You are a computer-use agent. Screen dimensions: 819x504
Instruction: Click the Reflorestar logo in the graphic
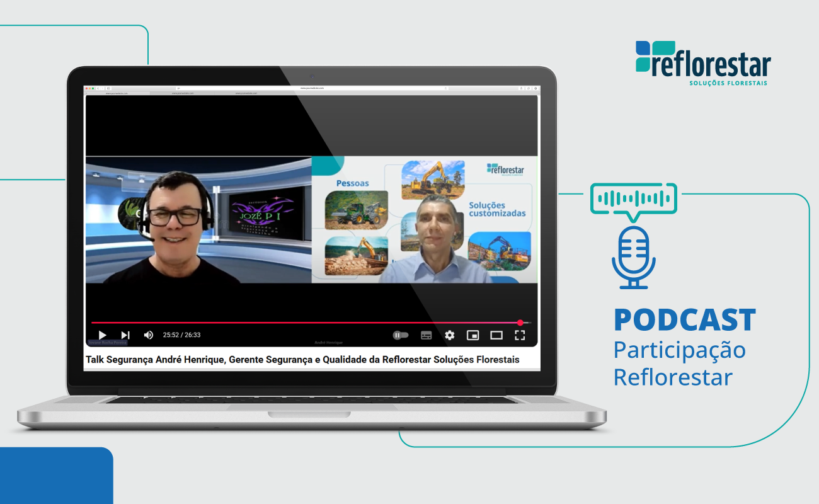pyautogui.click(x=703, y=63)
